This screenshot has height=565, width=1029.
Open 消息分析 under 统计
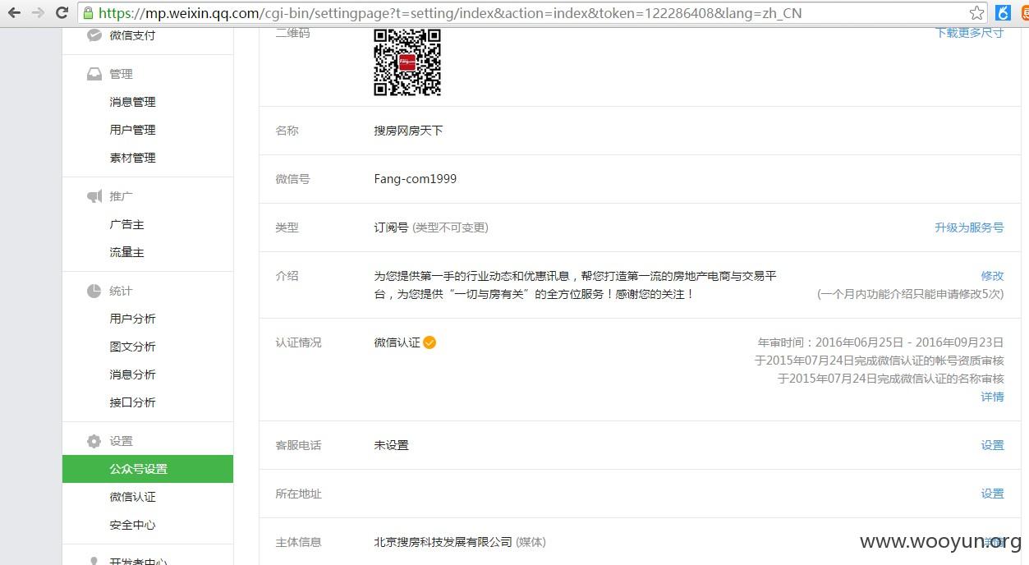point(132,374)
